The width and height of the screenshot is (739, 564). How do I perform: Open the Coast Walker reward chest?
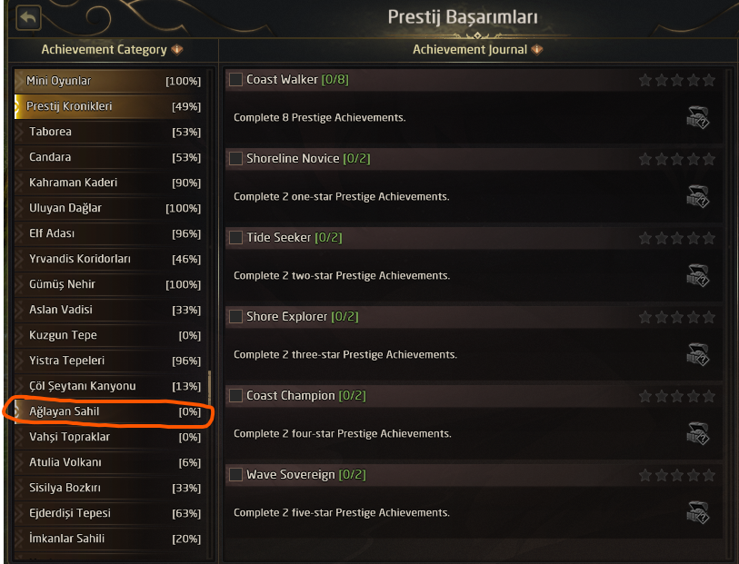click(697, 117)
